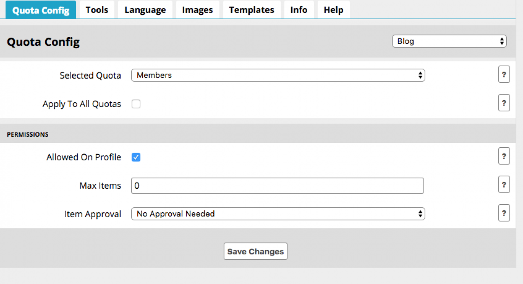
Task: Open help for Selected Quota setting
Action: pyautogui.click(x=504, y=75)
